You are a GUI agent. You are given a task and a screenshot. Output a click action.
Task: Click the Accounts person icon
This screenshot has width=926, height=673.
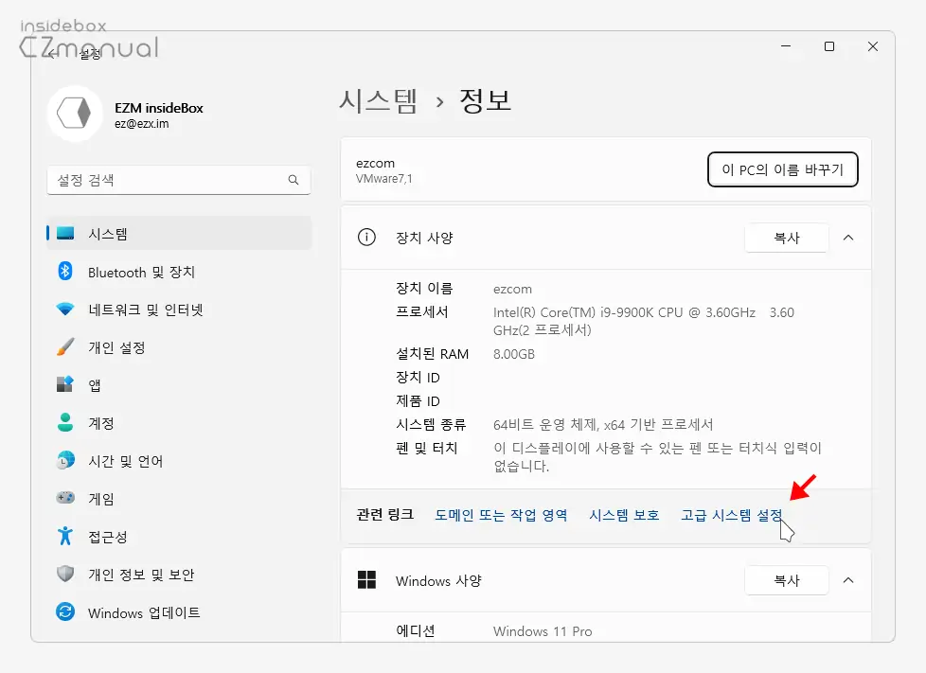pos(65,422)
